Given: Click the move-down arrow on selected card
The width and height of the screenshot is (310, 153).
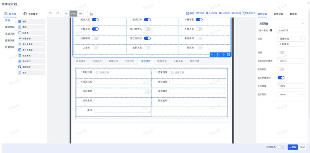Looking at the screenshot, I should pyautogui.click(x=223, y=55).
